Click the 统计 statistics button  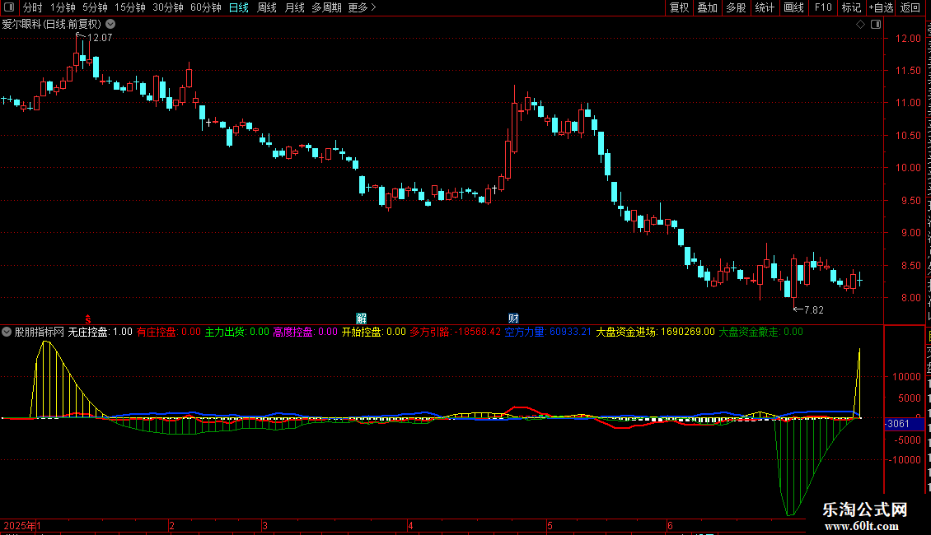pyautogui.click(x=765, y=7)
